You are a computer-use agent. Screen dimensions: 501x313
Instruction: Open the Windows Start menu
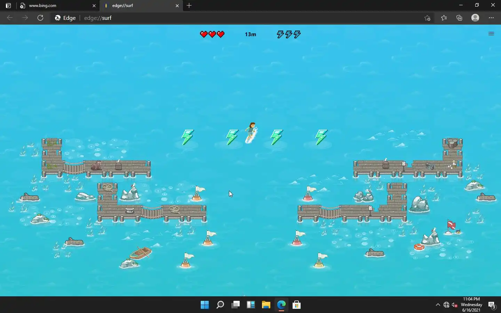[x=205, y=305]
